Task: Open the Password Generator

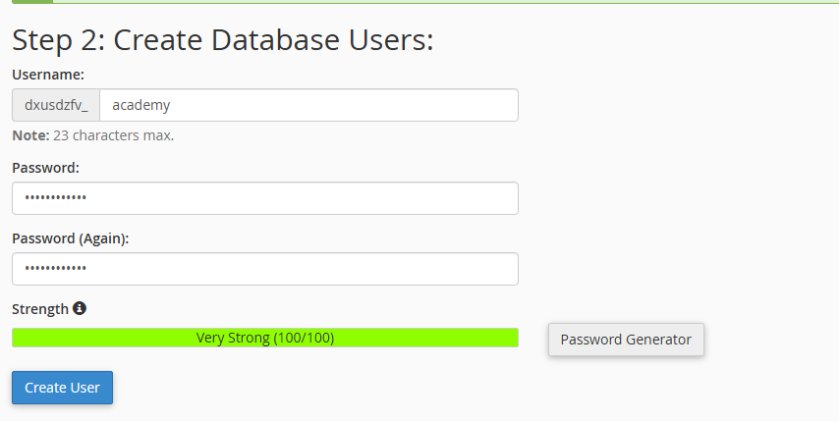Action: [626, 340]
